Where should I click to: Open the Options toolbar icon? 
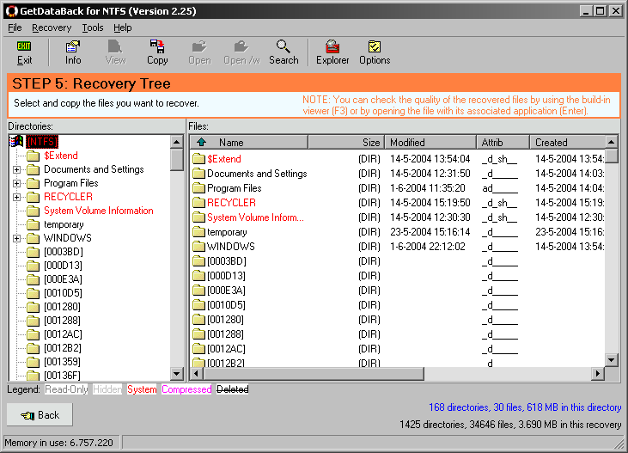click(x=375, y=52)
